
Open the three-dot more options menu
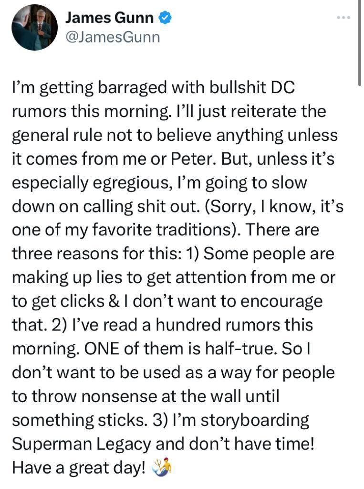tap(343, 18)
